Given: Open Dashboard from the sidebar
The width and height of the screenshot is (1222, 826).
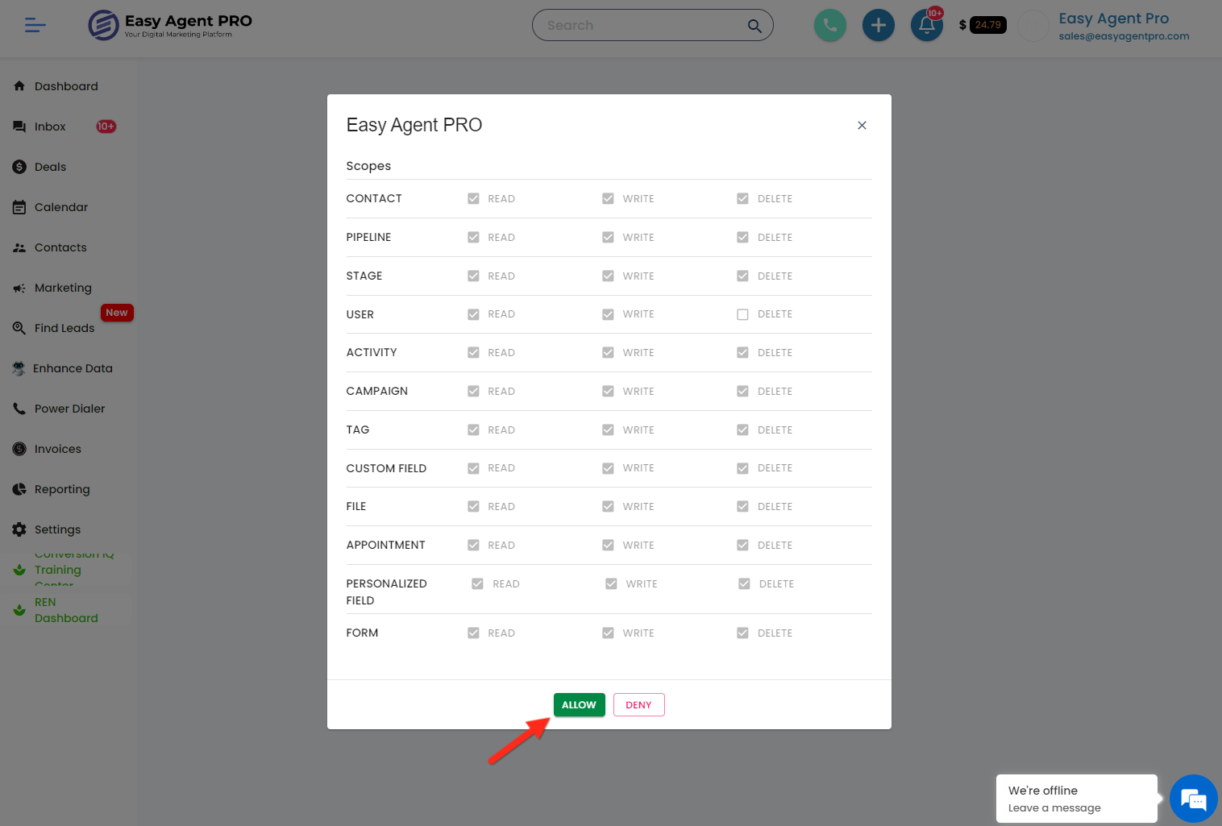Looking at the screenshot, I should [x=66, y=86].
